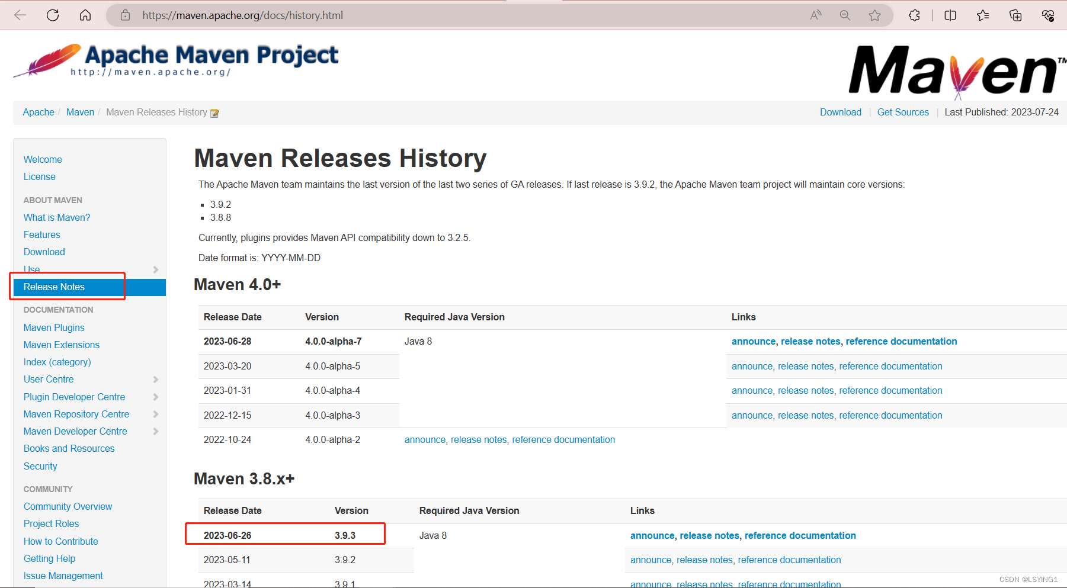Image resolution: width=1067 pixels, height=588 pixels.
Task: Open reference documentation for 4.0.0-alpha-3
Action: click(x=890, y=415)
